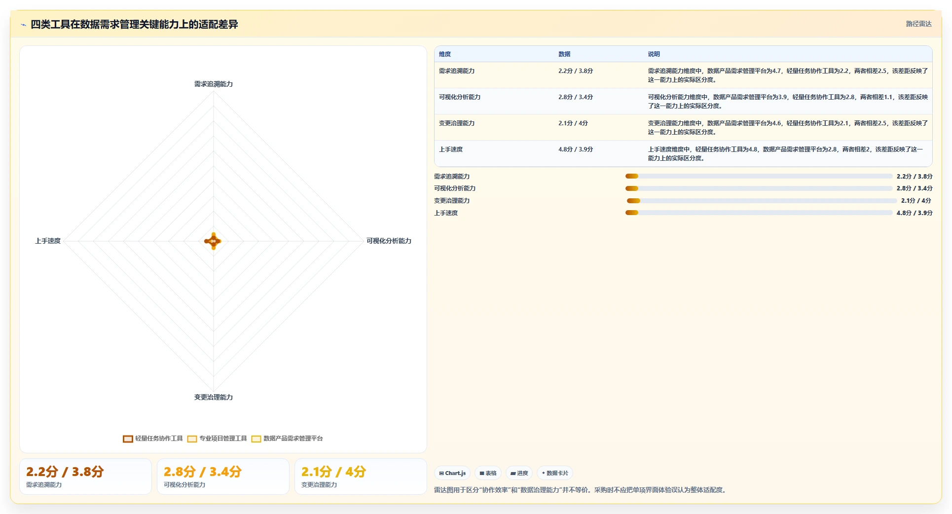Click the radar chart center data points
Image resolution: width=952 pixels, height=514 pixels.
click(213, 241)
